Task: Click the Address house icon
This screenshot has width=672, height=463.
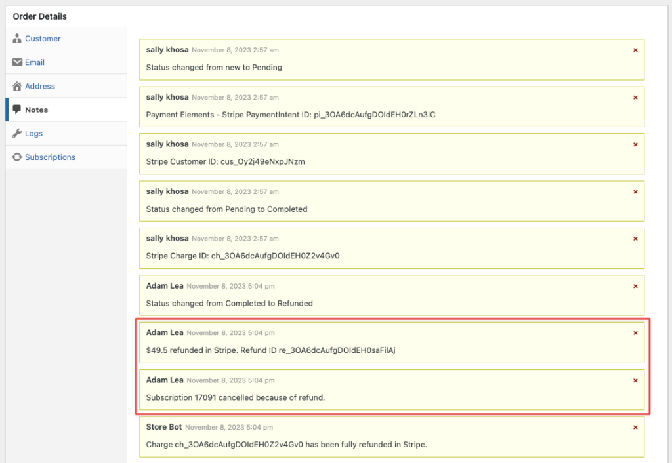Action: click(17, 86)
